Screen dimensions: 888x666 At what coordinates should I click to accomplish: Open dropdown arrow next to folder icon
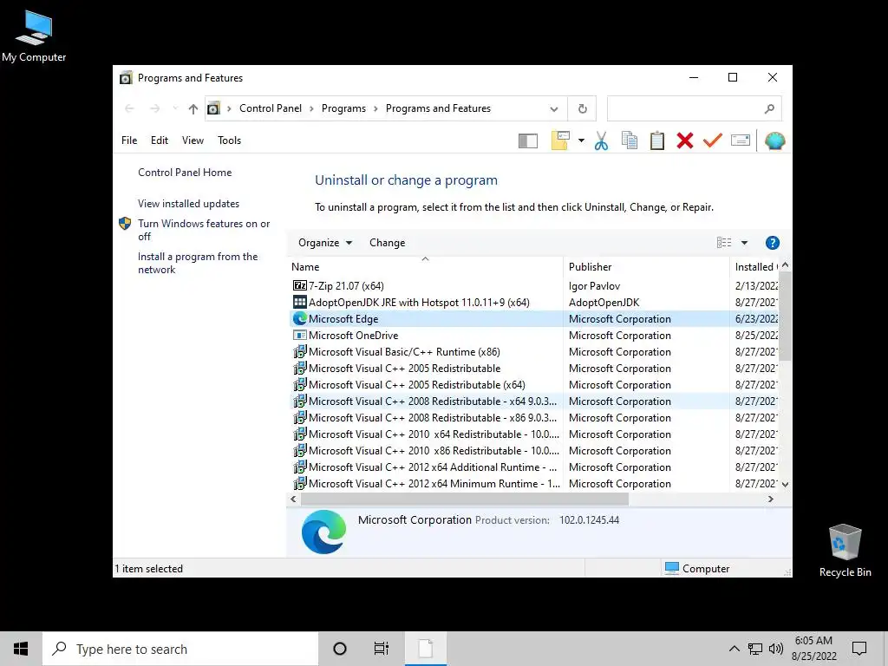(581, 140)
